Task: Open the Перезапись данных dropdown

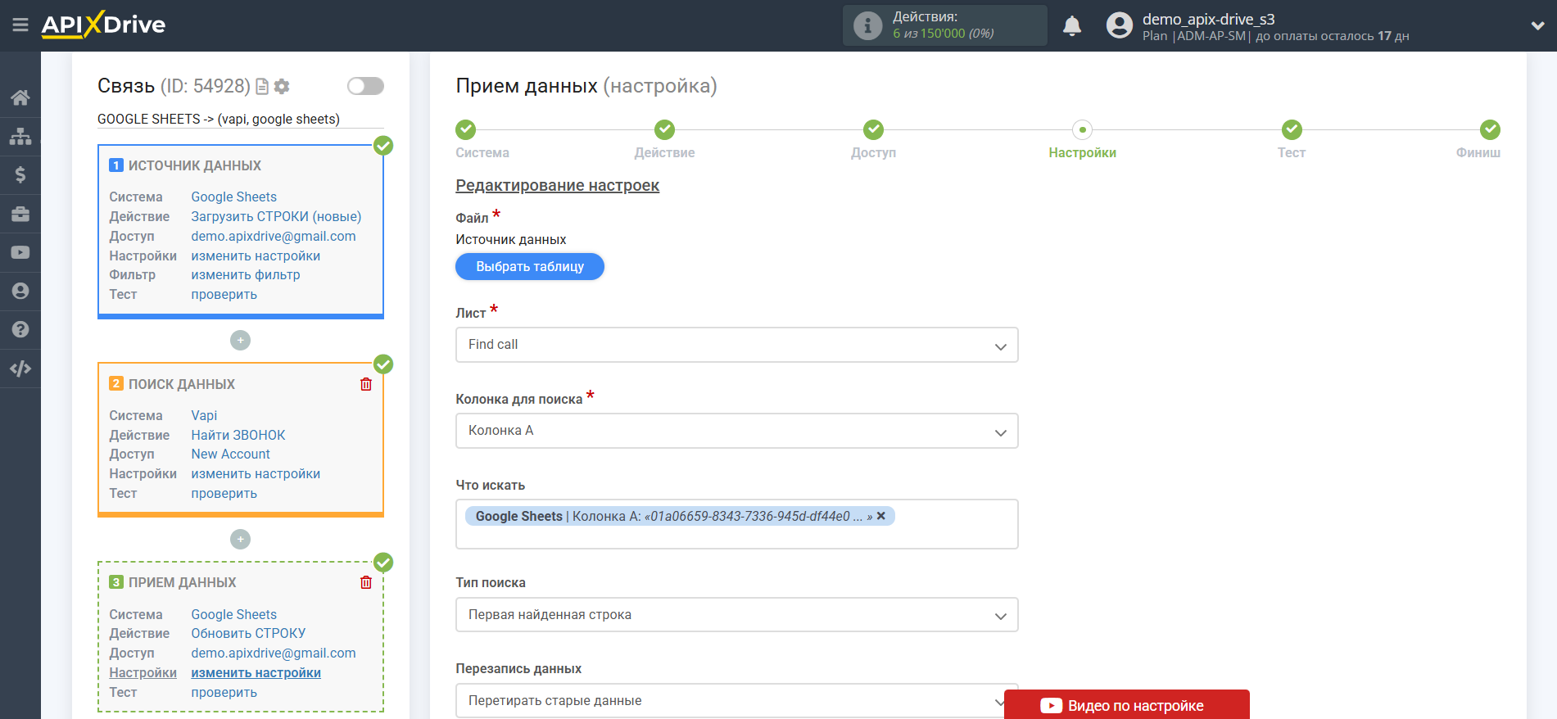Action: [736, 700]
